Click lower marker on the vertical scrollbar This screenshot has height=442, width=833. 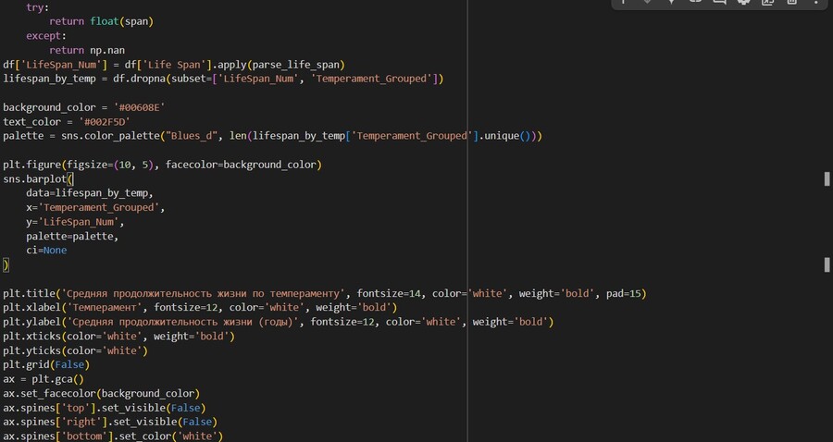tap(827, 264)
